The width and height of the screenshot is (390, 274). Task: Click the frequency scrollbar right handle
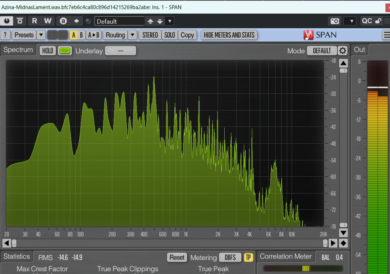coord(325,243)
